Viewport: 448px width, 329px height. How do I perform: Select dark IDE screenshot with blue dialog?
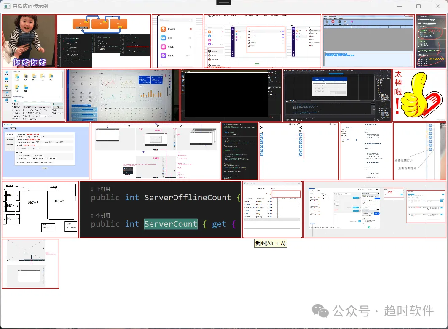[337, 95]
